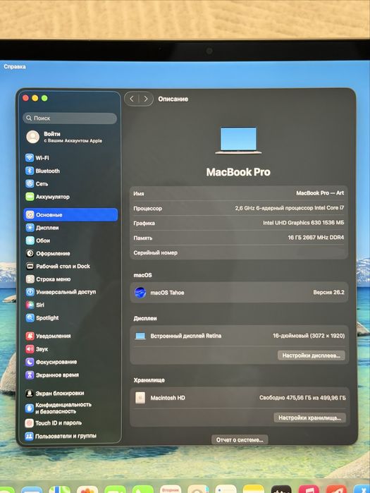Open Пользователи и группы icon

click(29, 436)
